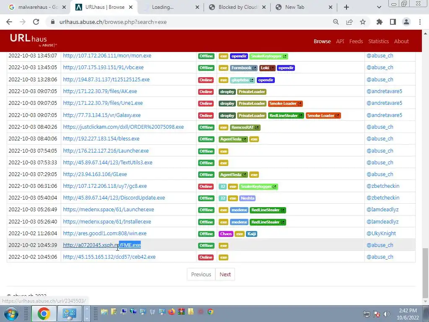
Task: Click the Loki tag on vbc.exe row
Action: coord(267,68)
